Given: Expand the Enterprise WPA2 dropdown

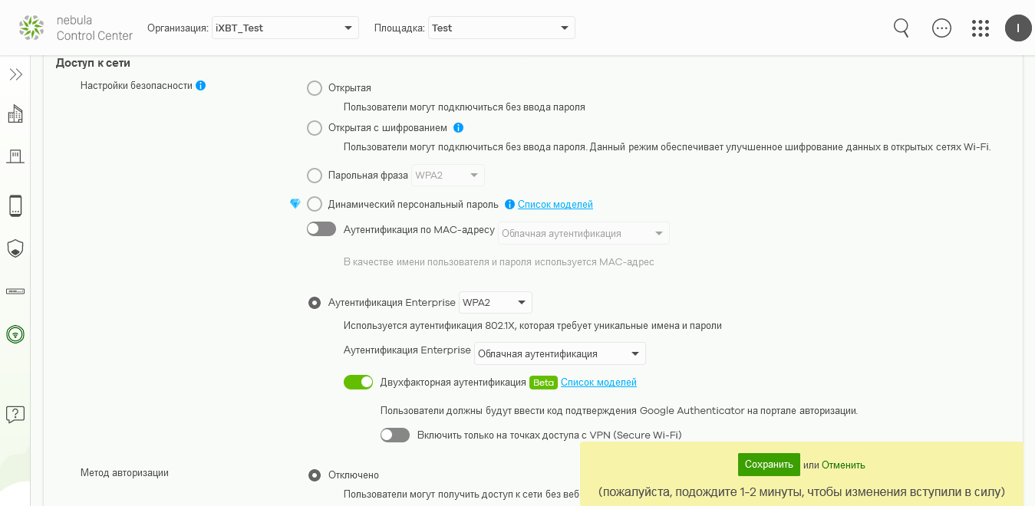Looking at the screenshot, I should pyautogui.click(x=496, y=303).
